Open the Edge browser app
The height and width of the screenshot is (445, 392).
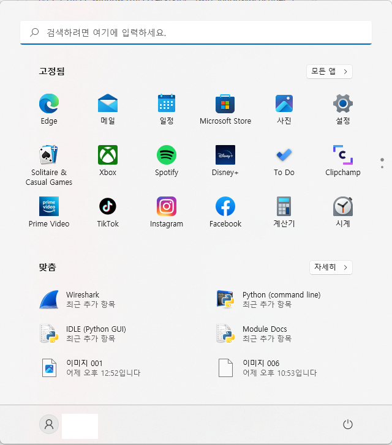tap(49, 110)
